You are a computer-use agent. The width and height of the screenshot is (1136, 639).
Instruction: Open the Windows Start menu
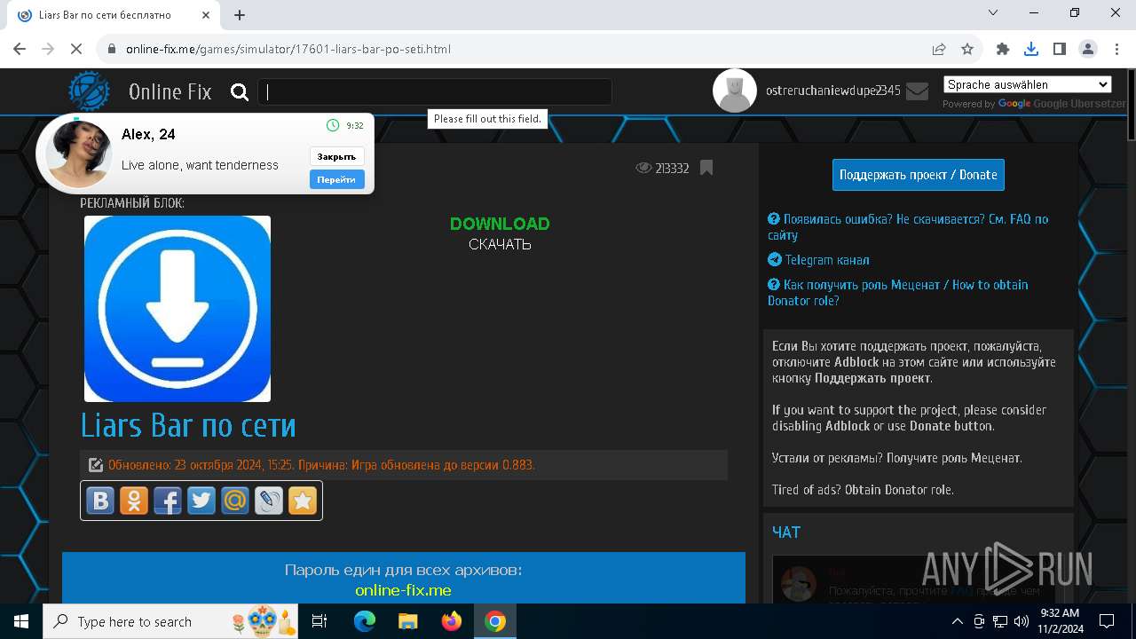click(21, 621)
